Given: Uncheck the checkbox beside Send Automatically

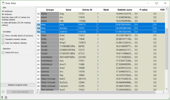Looking at the screenshot, I should pos(3,92).
